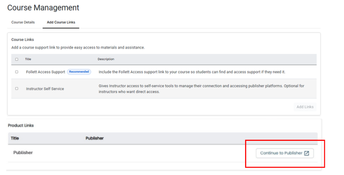Click the Add Links button

pos(305,107)
